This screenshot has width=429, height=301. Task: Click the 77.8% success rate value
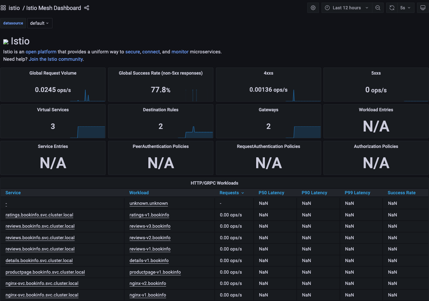[161, 90]
